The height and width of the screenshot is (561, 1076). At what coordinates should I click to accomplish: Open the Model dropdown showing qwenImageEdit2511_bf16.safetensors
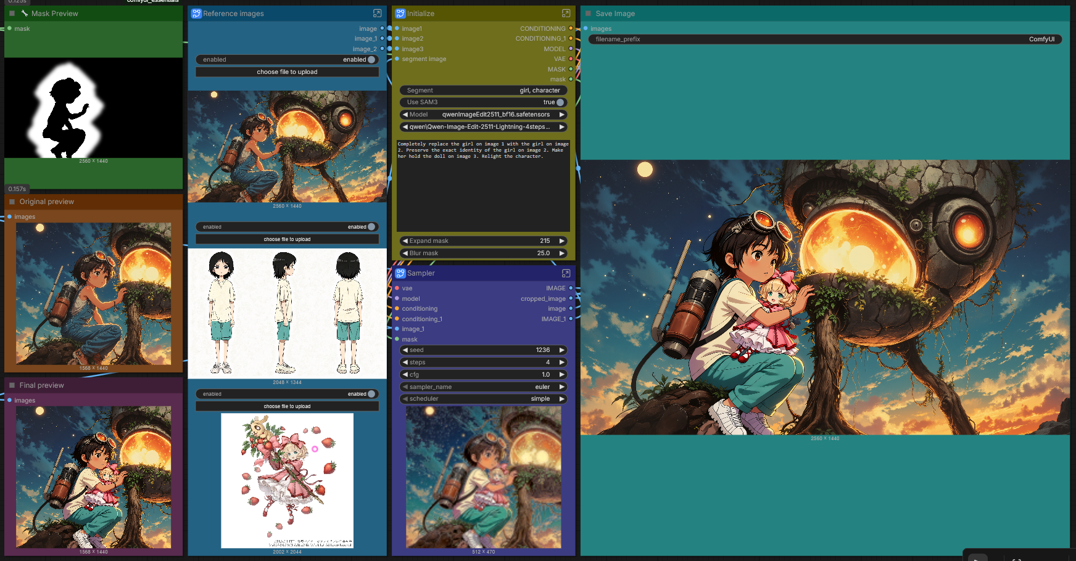coord(483,115)
